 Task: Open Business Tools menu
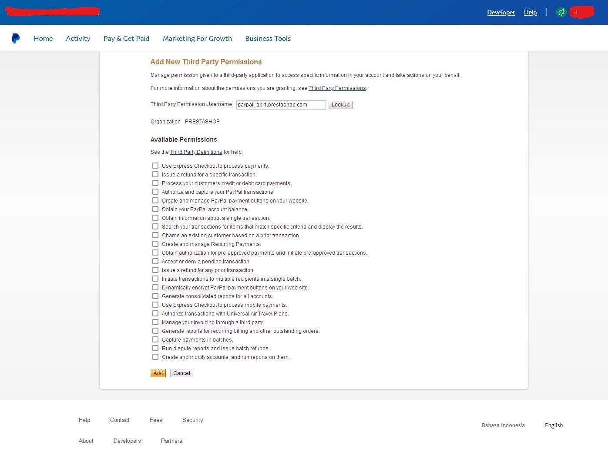coord(268,38)
